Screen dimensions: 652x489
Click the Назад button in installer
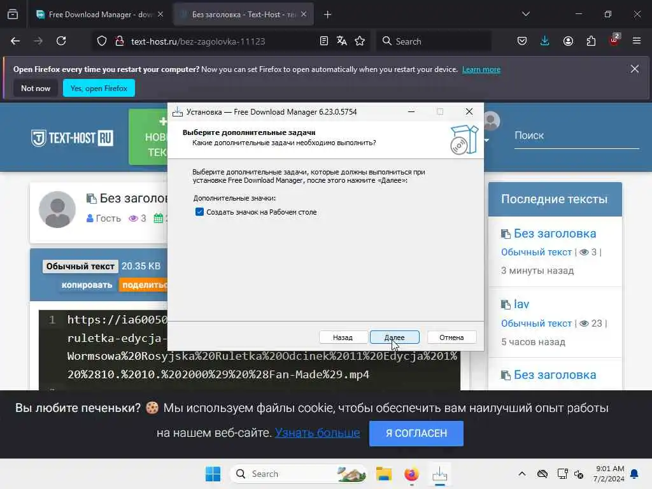point(343,337)
